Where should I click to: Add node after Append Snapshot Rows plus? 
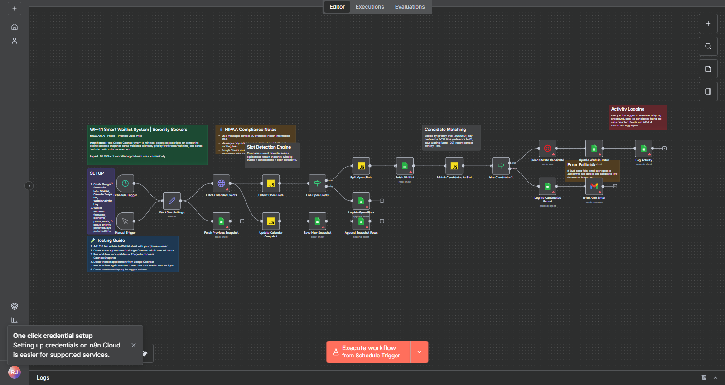[x=382, y=221]
